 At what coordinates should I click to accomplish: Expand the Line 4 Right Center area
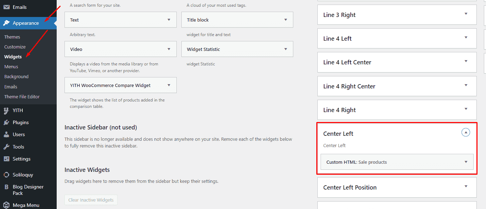click(x=466, y=85)
